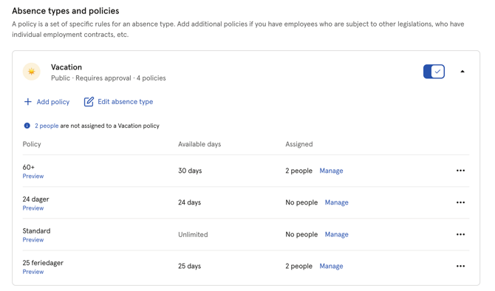Click the Absence types and policies heading

click(x=66, y=11)
